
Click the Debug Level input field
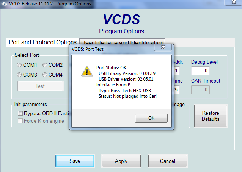click(200, 71)
